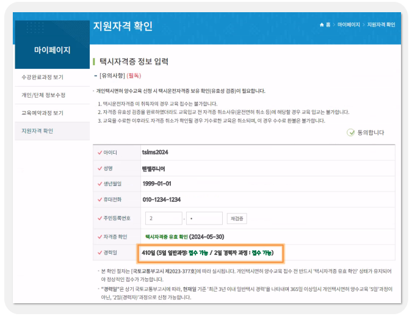
Task: Click the red (필독) label
Action: pyautogui.click(x=134, y=76)
